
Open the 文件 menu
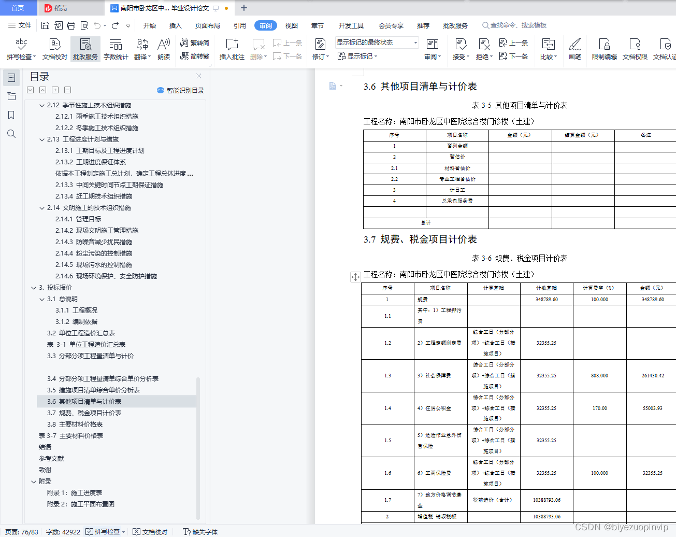tap(20, 25)
